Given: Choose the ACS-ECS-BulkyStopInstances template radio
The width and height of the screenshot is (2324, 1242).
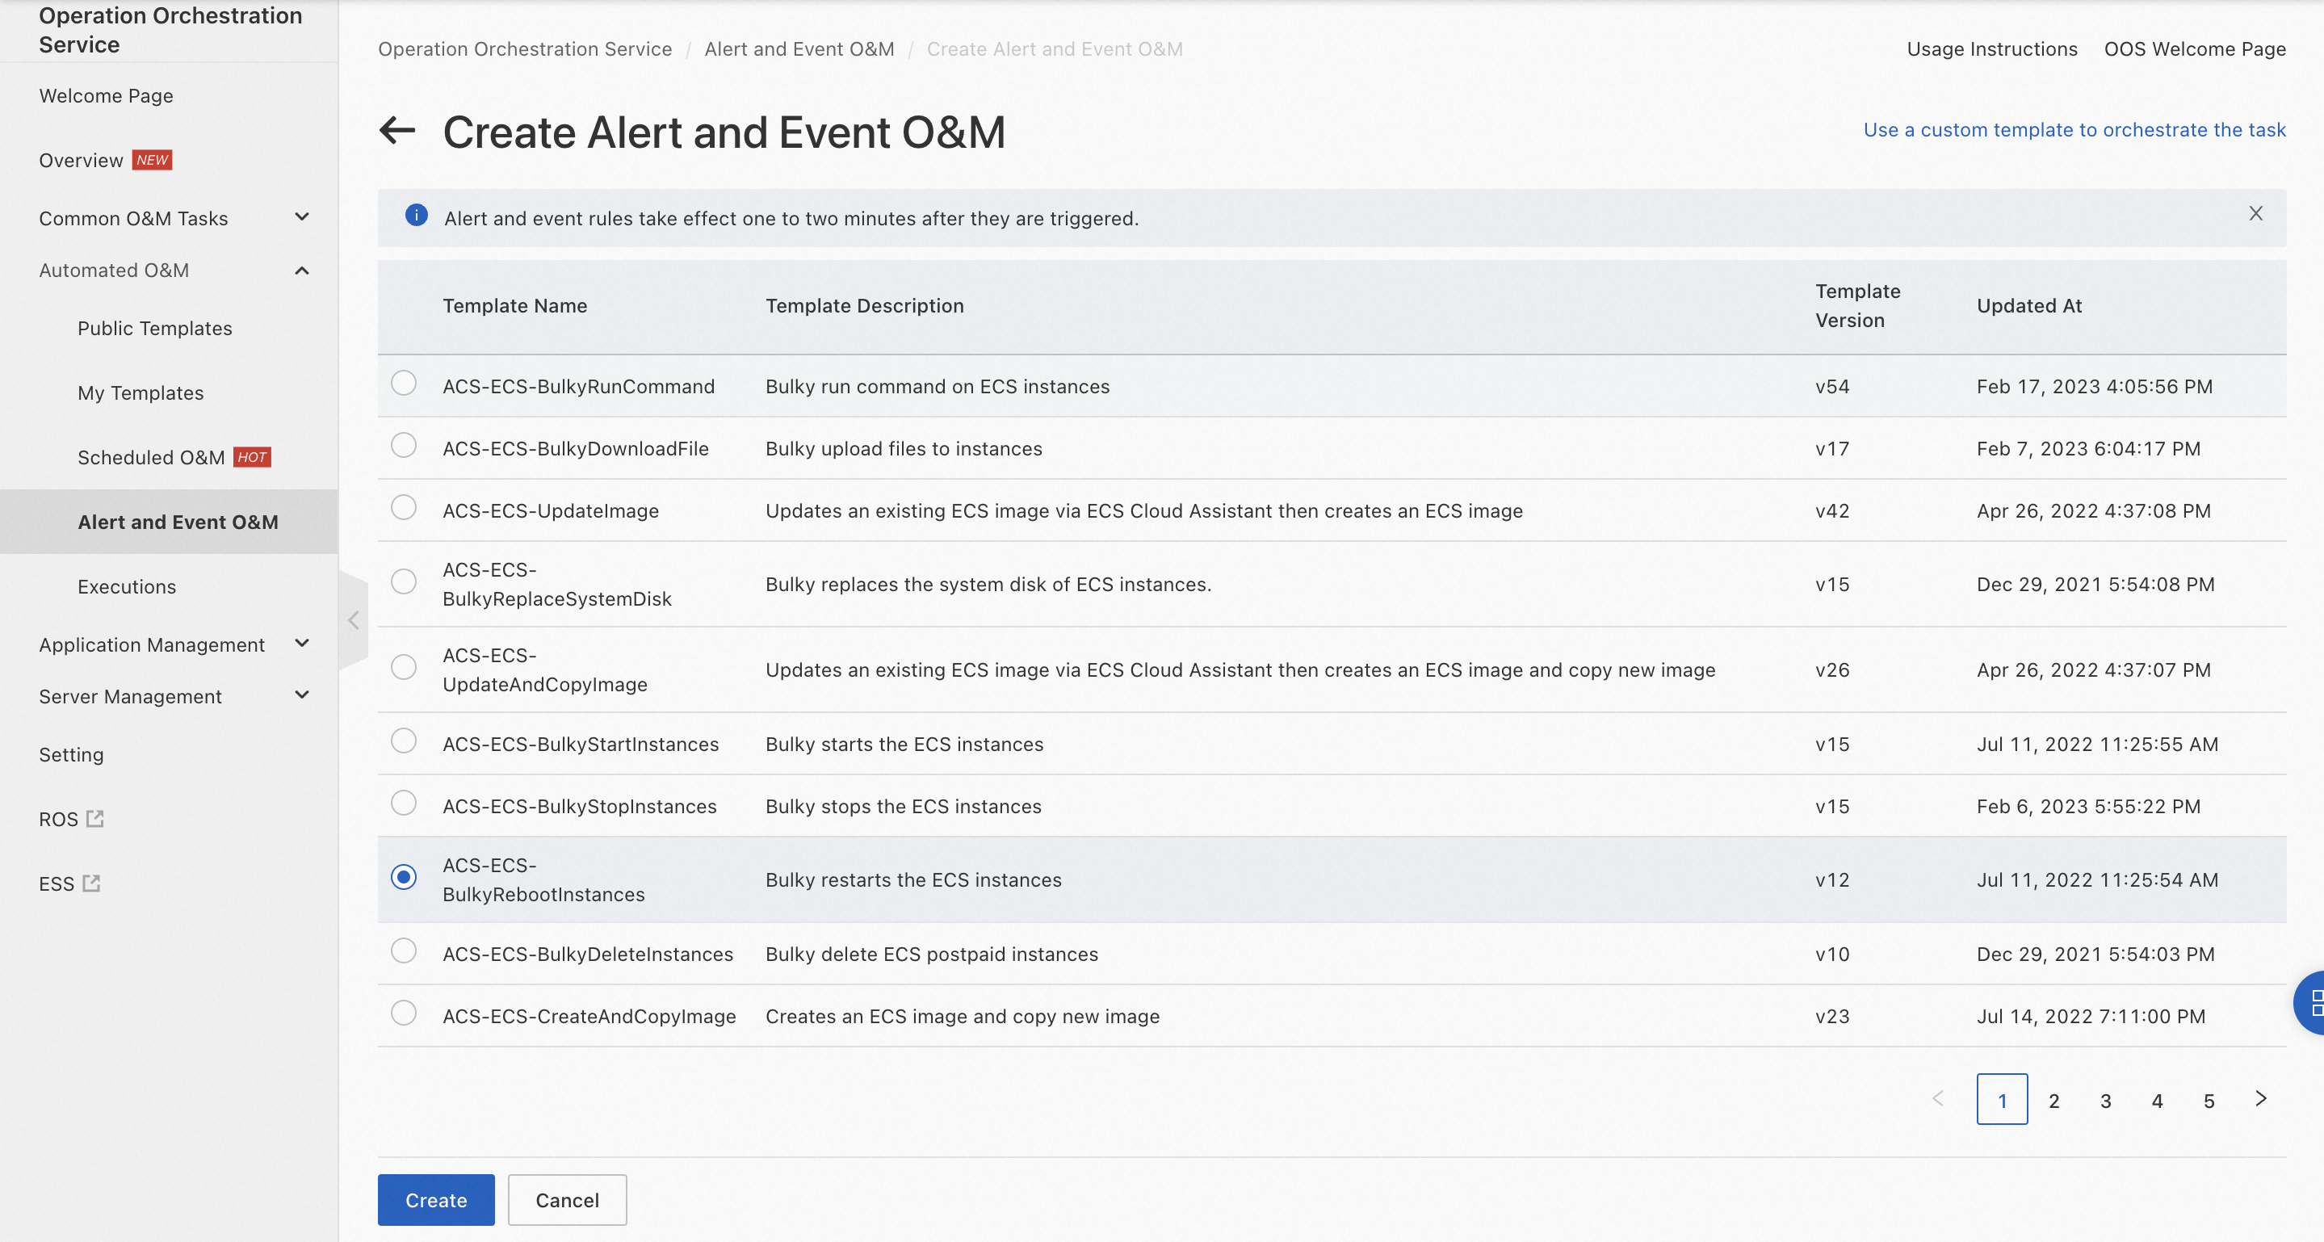Looking at the screenshot, I should click(403, 804).
